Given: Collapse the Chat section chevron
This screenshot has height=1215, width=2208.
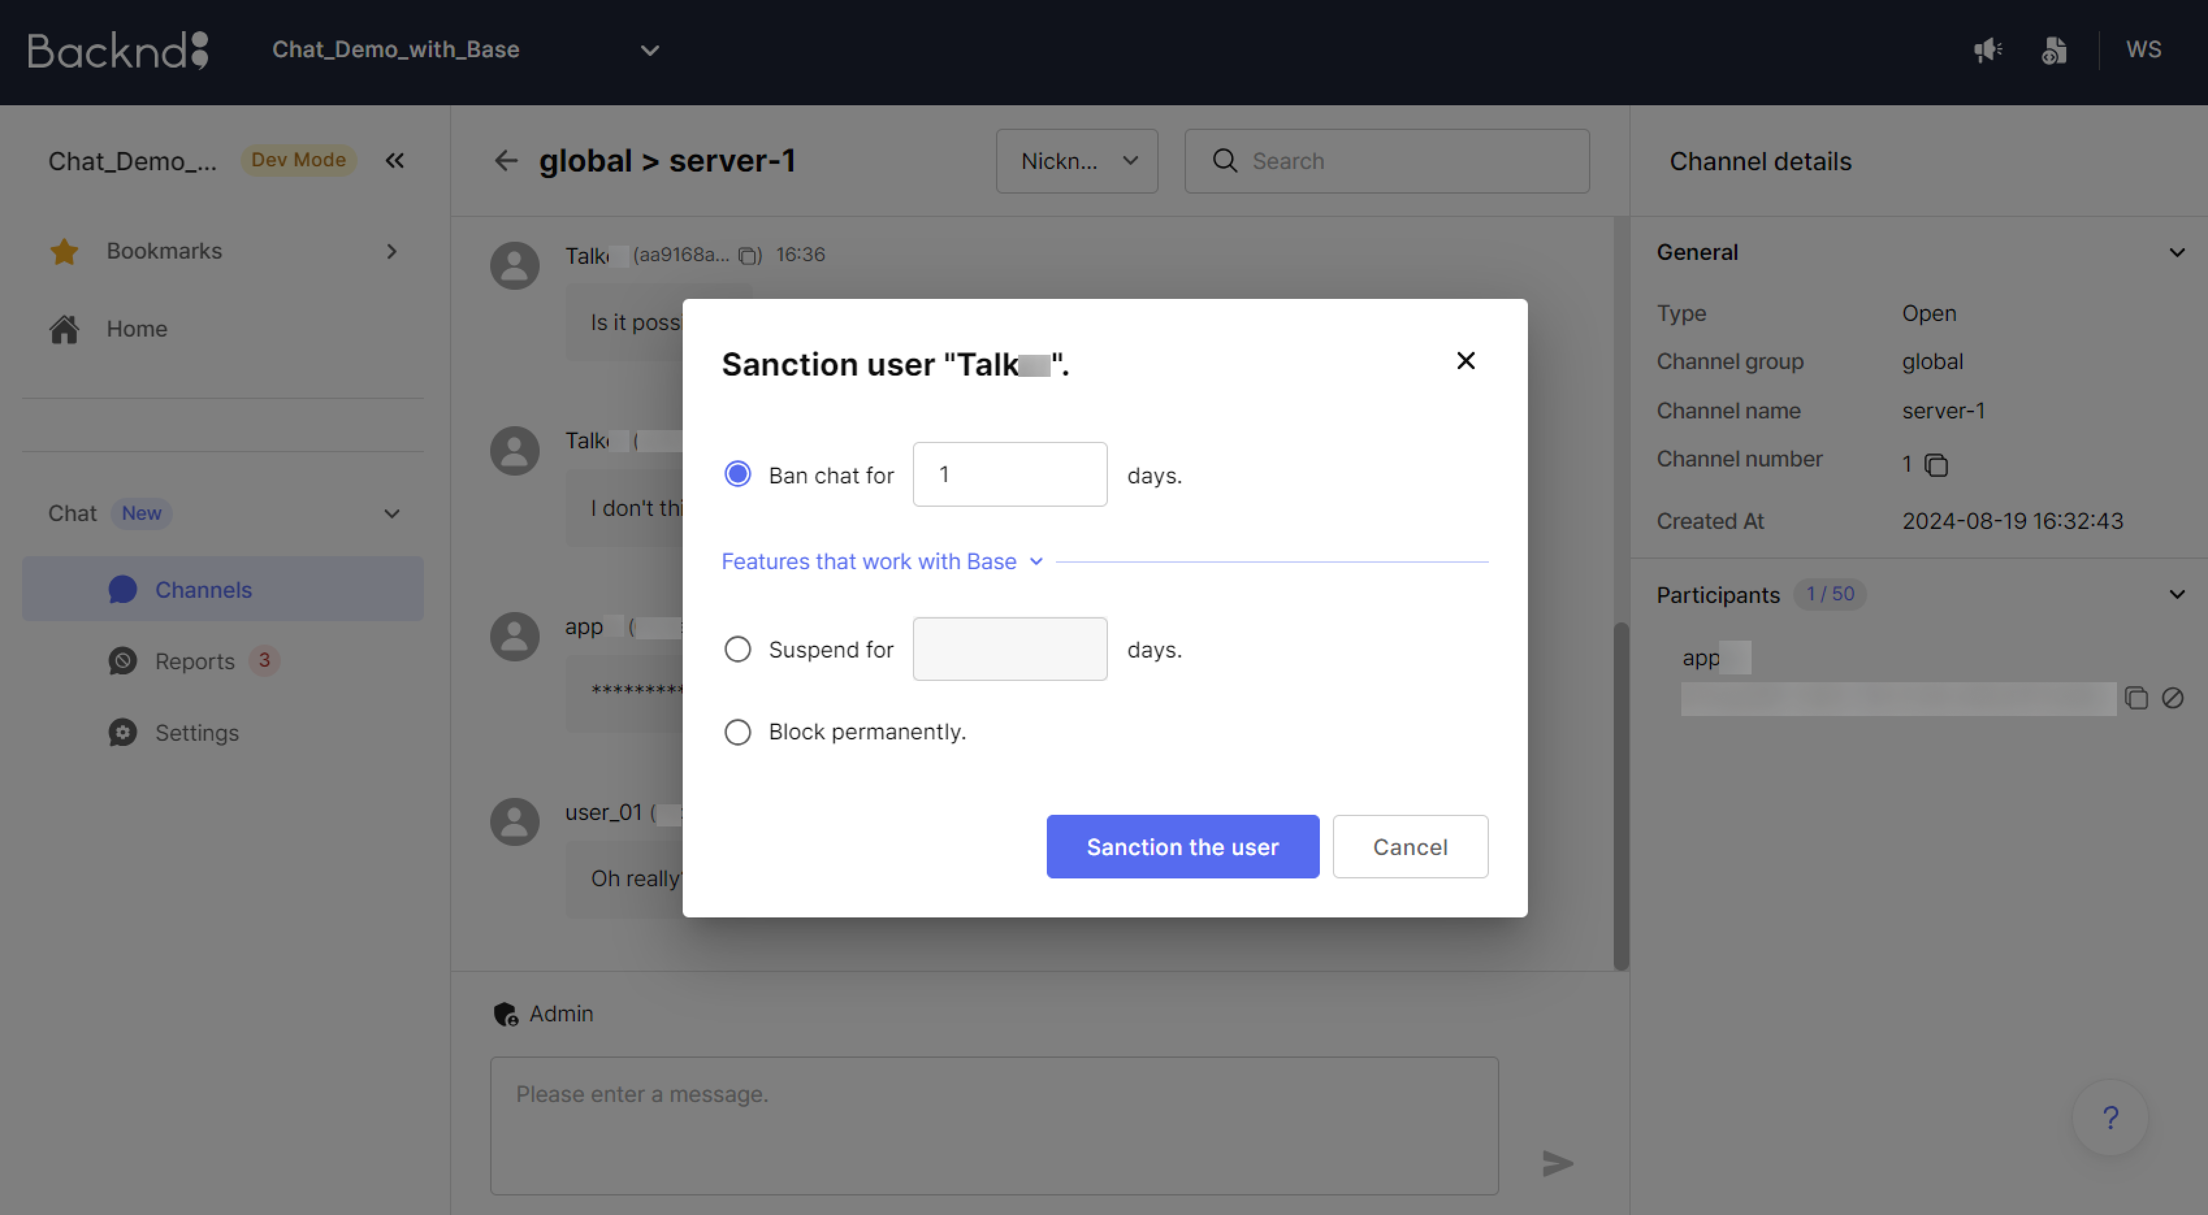Looking at the screenshot, I should click(392, 514).
